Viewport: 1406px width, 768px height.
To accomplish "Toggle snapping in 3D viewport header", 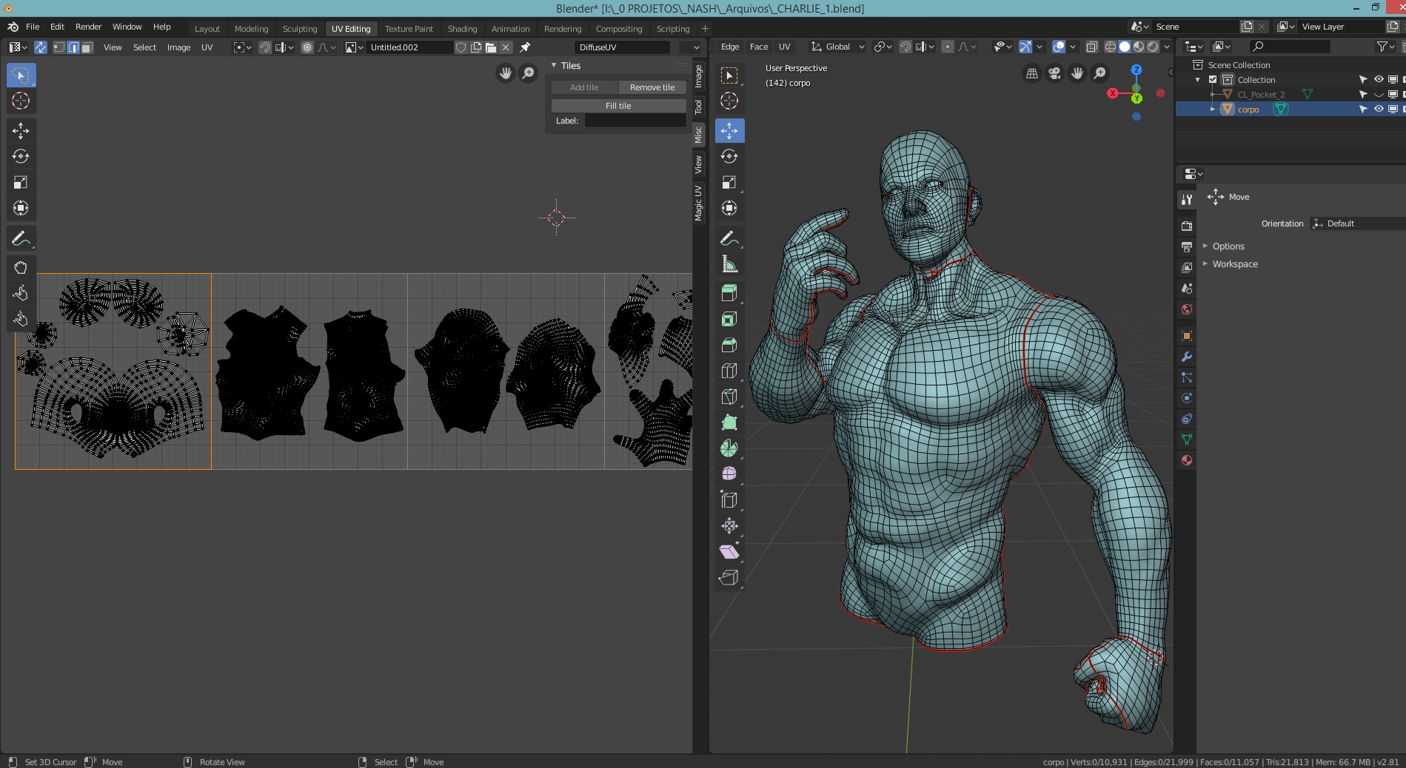I will coord(905,47).
